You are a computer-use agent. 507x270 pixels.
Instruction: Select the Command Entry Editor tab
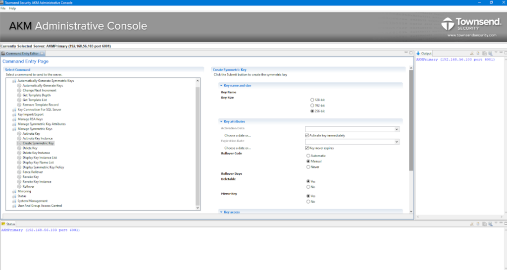22,54
